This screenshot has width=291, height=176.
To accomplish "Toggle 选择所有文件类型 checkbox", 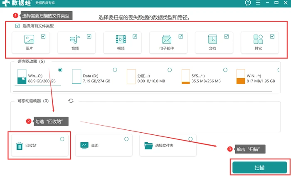I will [x=17, y=26].
